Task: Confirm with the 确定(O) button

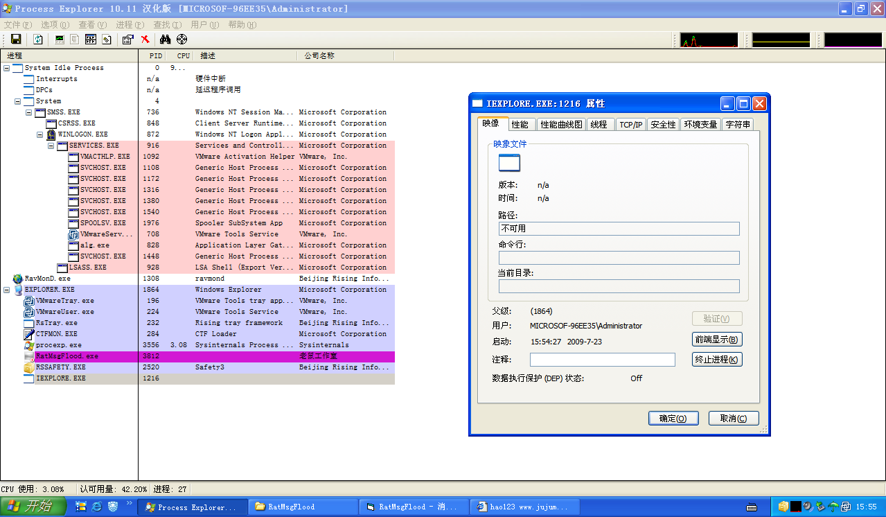Action: tap(673, 419)
